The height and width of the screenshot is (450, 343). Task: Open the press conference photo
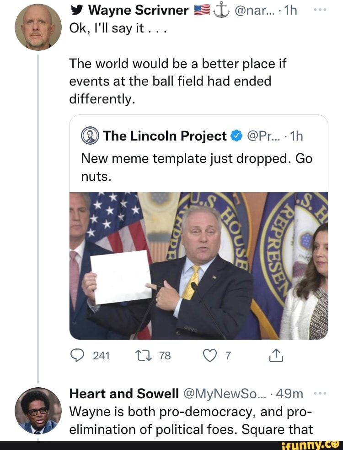click(198, 266)
